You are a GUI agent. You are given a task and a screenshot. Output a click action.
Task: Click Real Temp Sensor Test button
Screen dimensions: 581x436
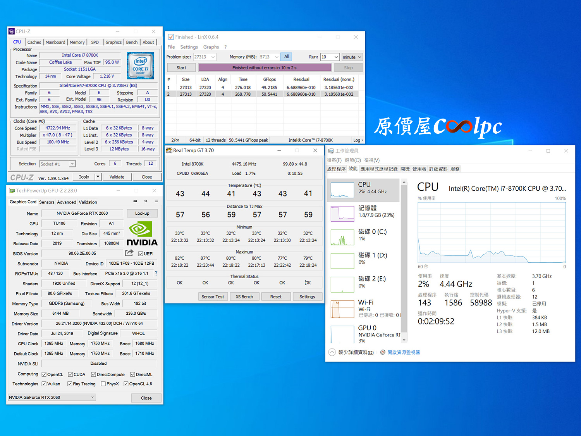(213, 296)
